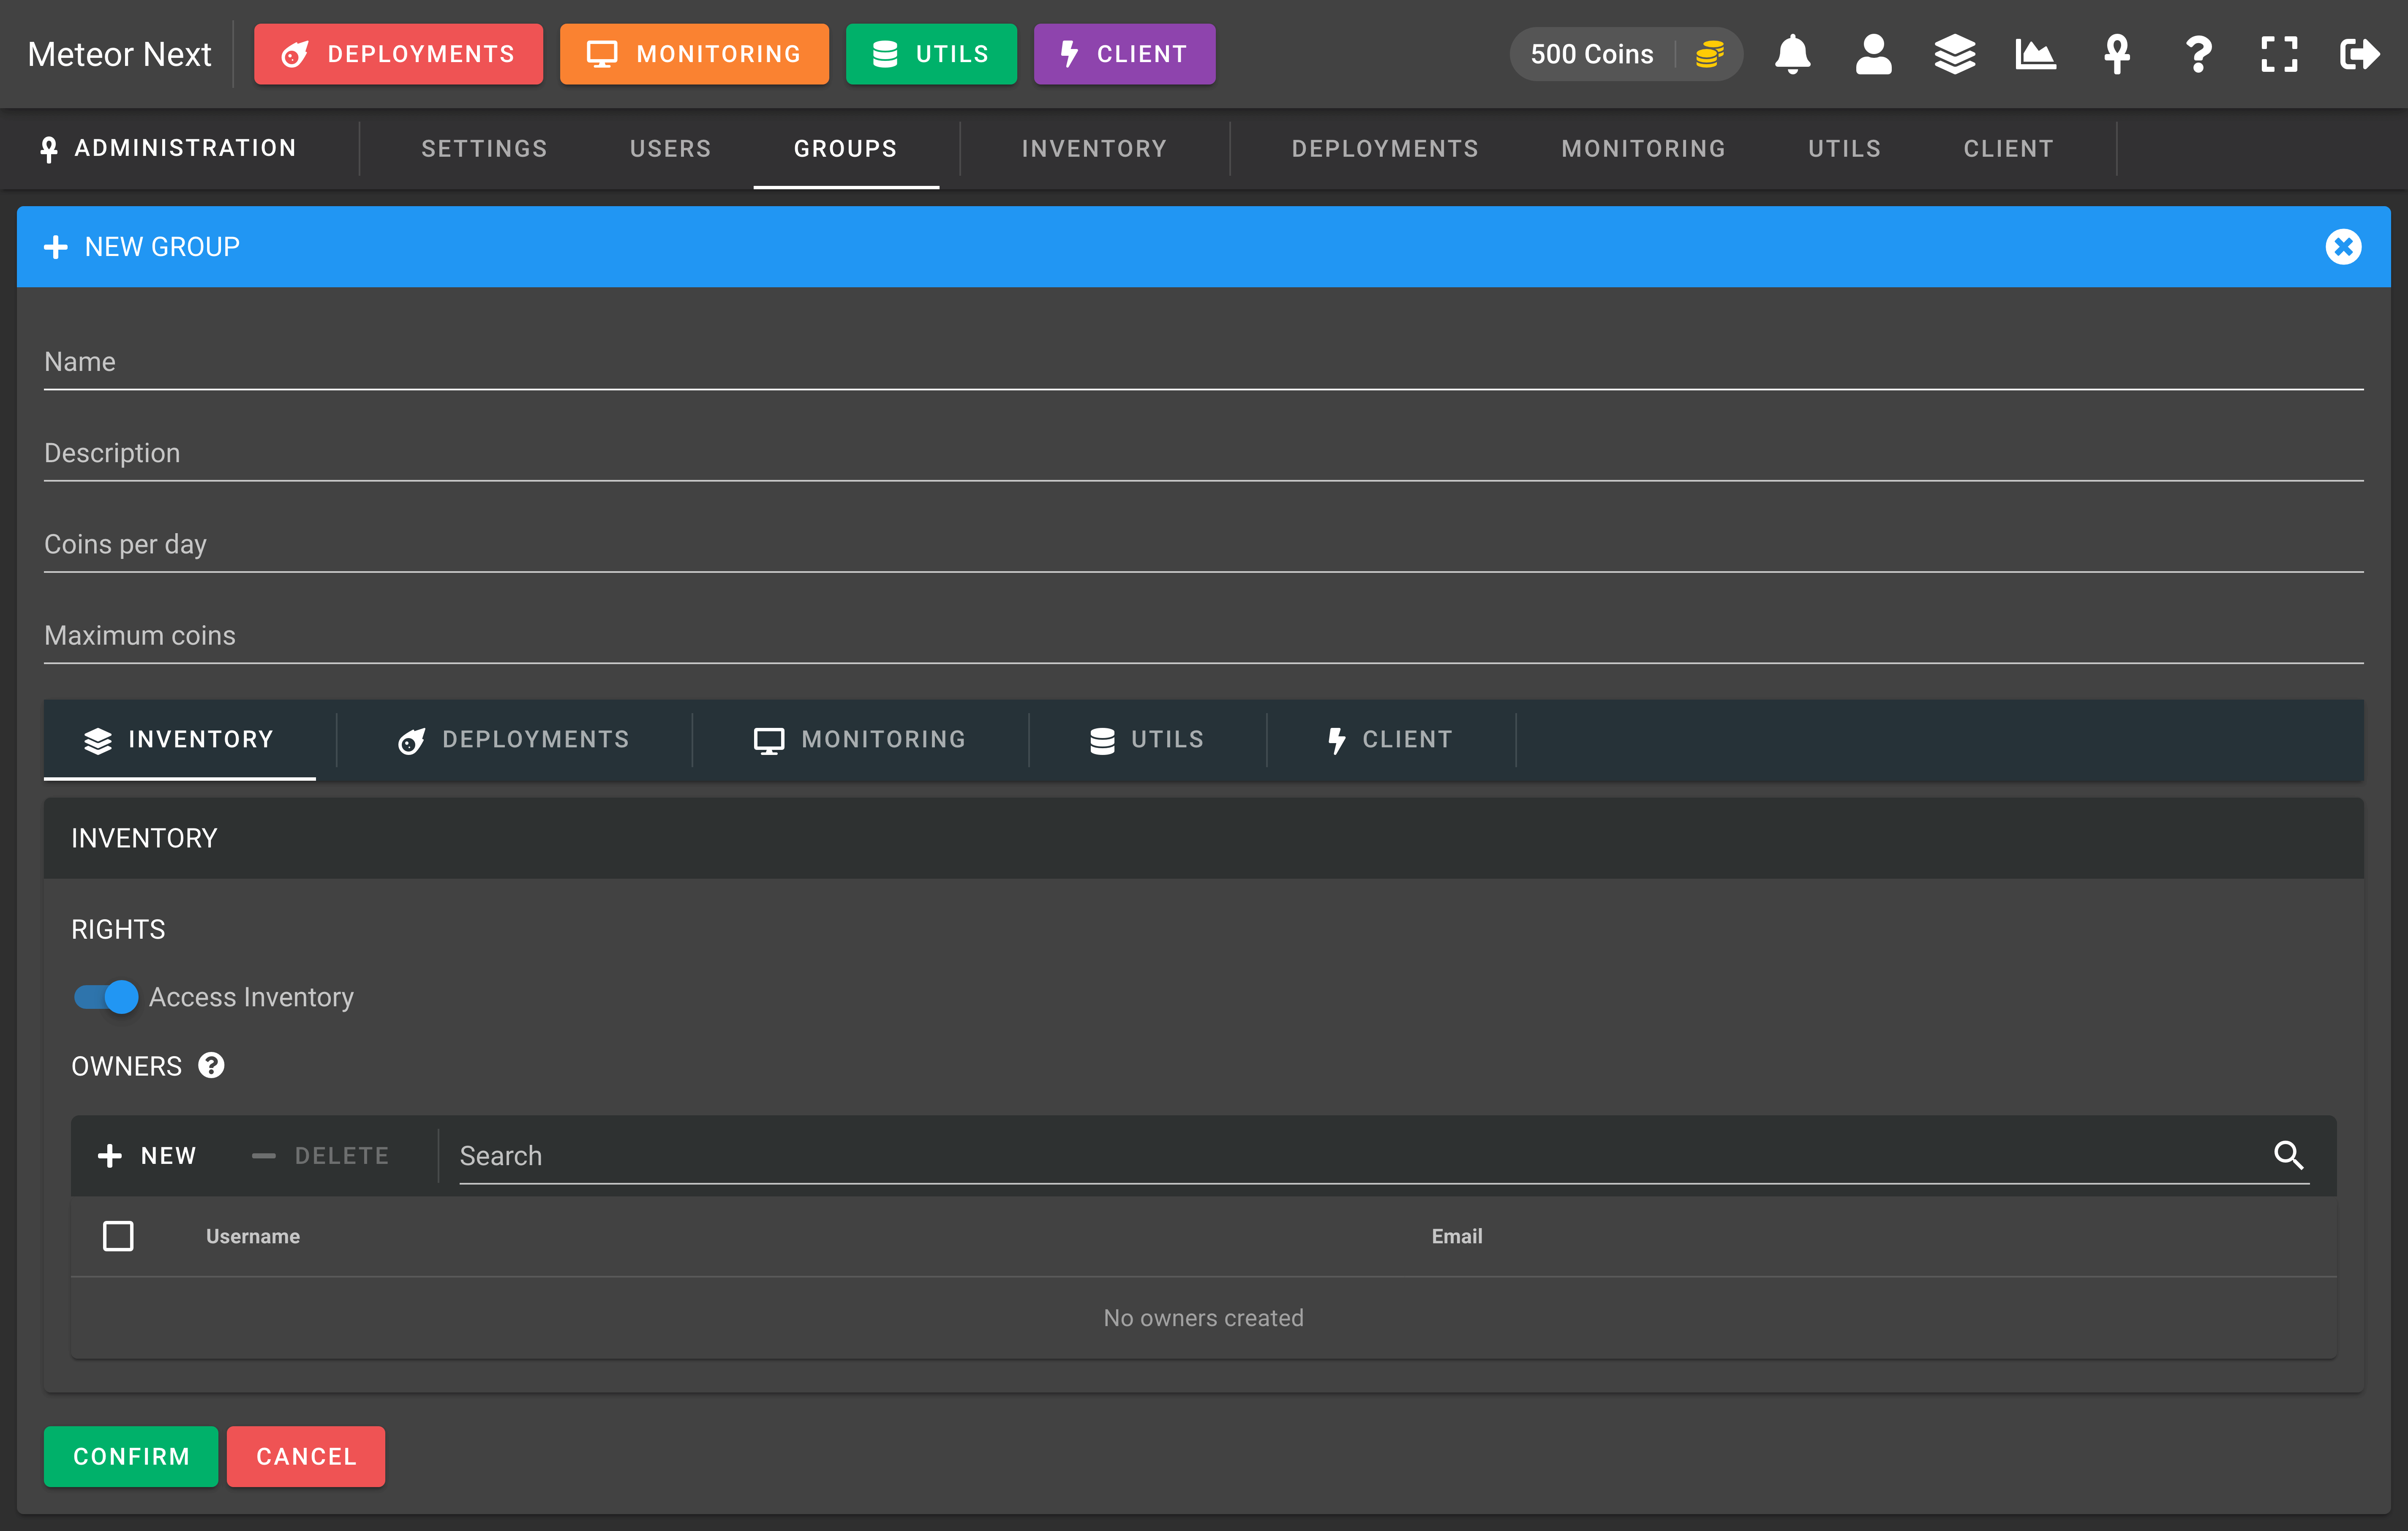
Task: Click the Meteor Next logo text
Action: tap(119, 54)
